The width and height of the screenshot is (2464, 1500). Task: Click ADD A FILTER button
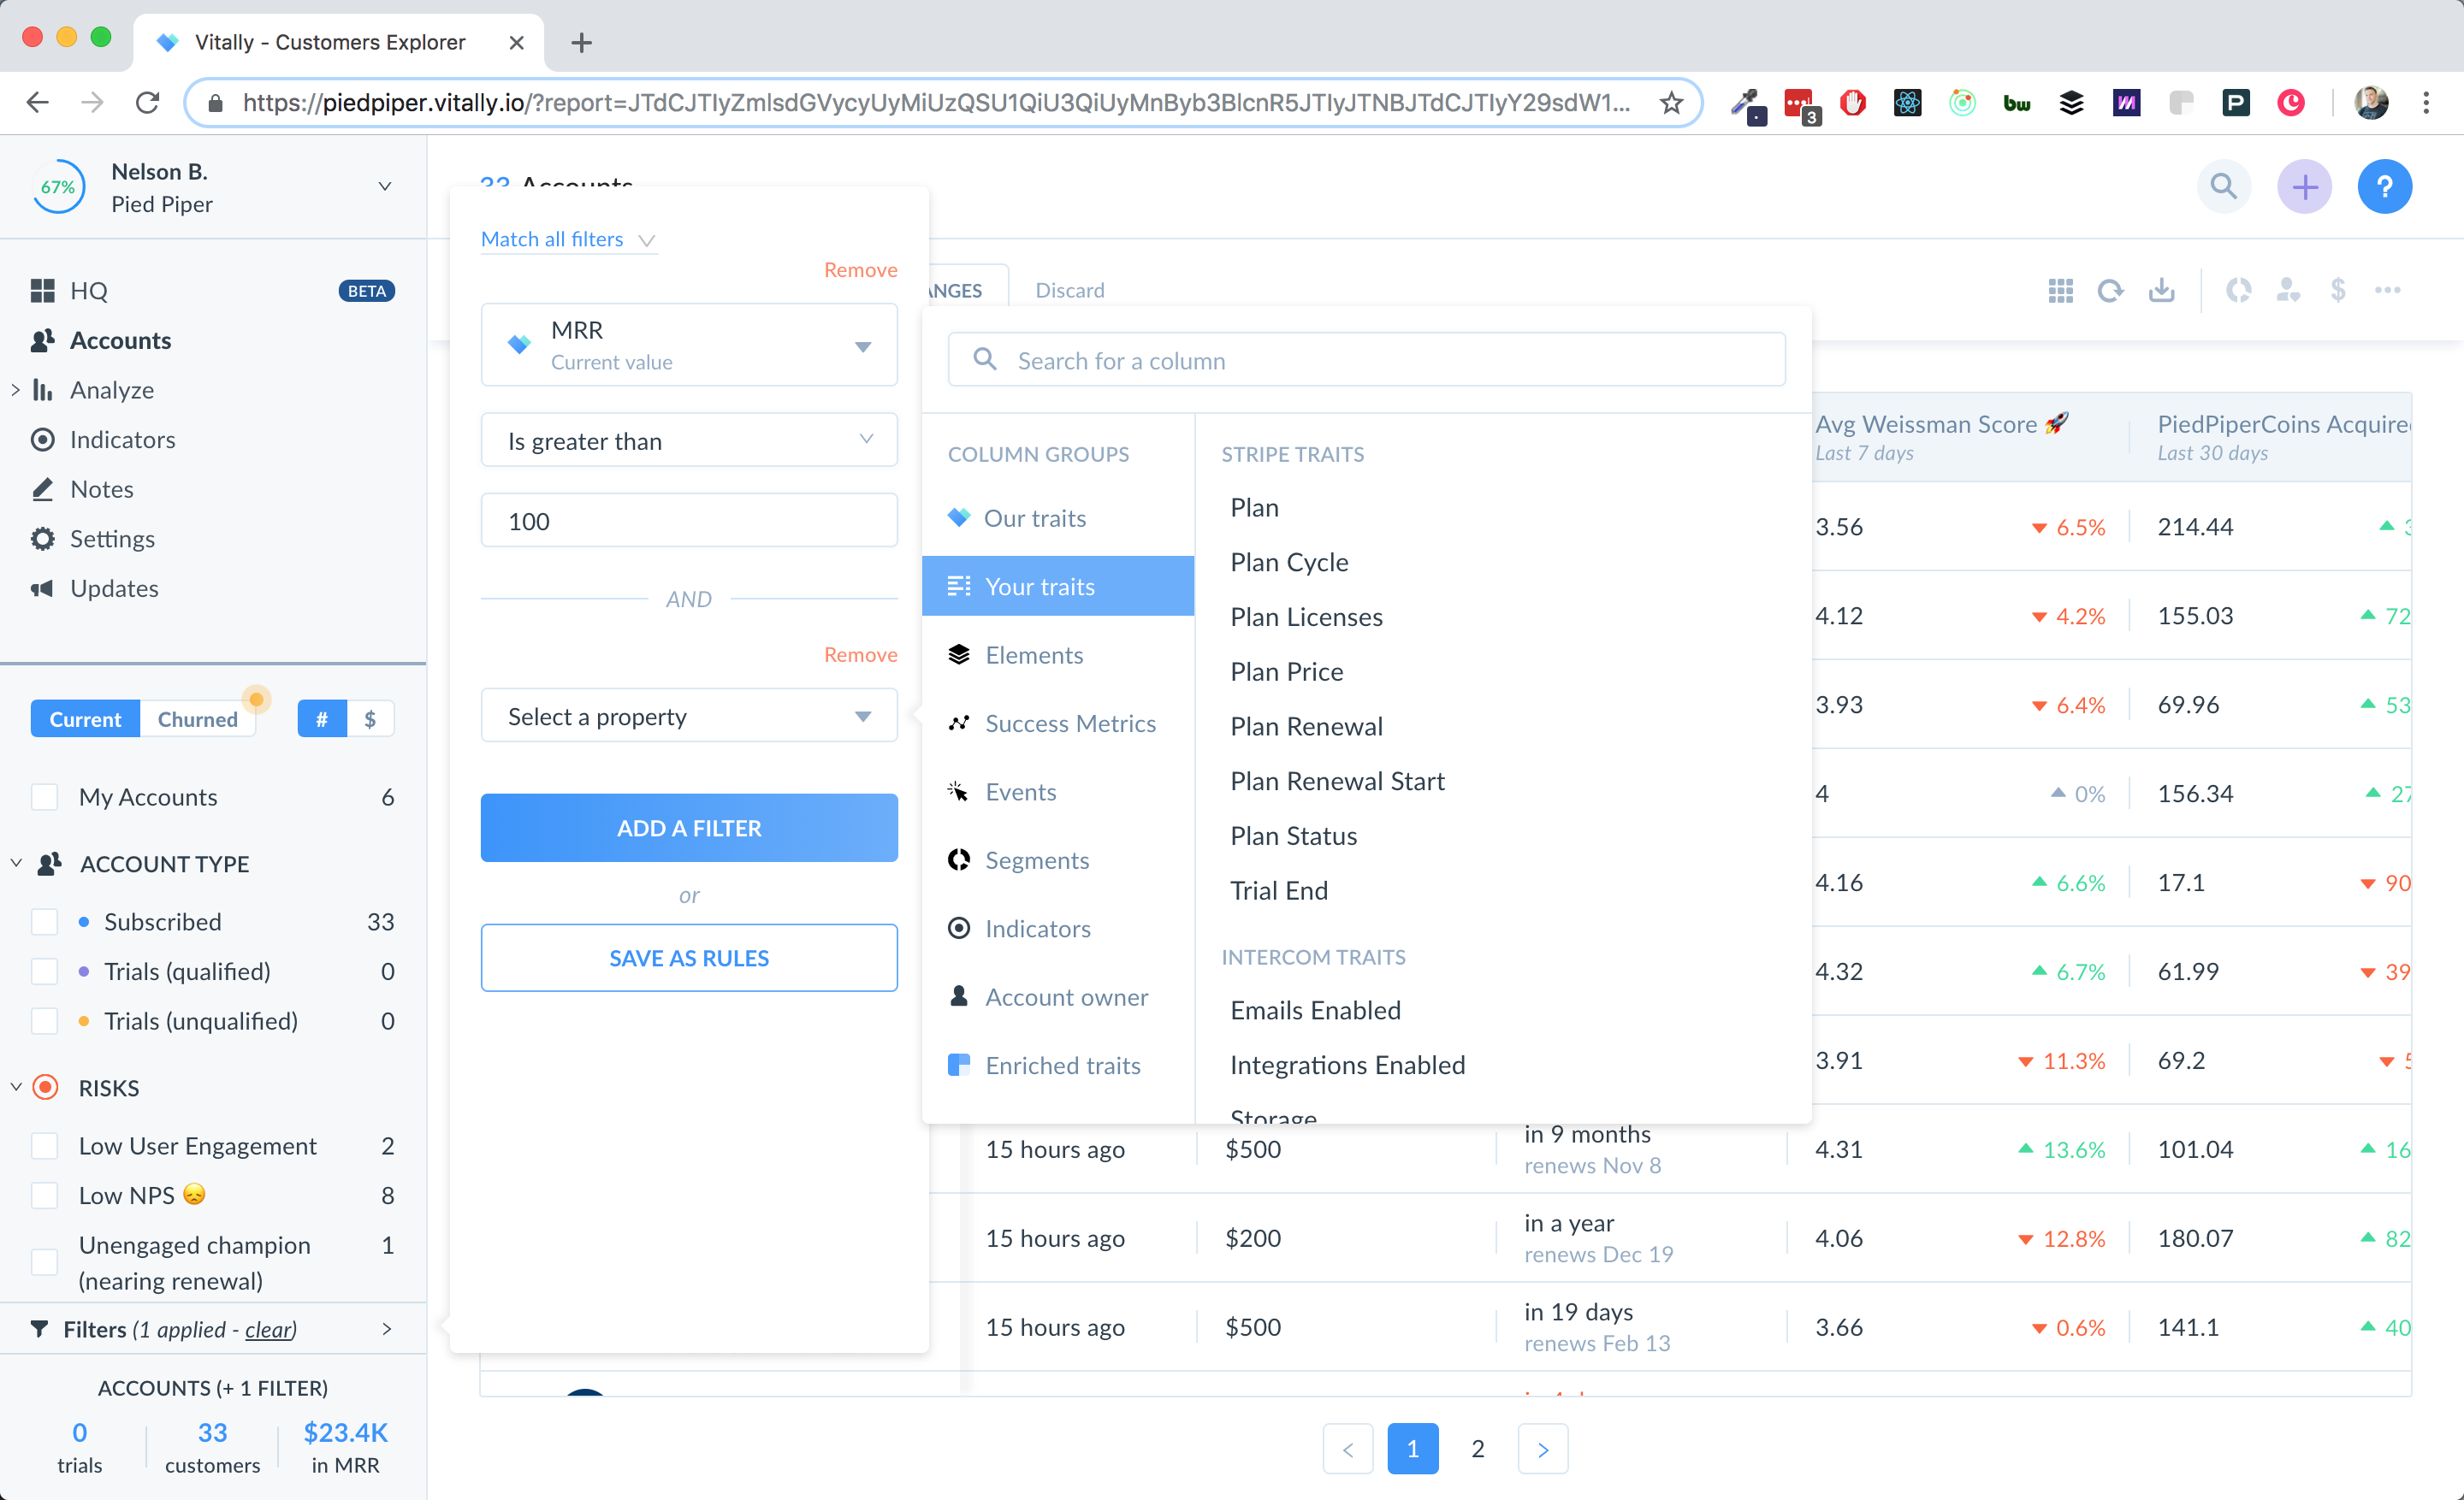[689, 828]
